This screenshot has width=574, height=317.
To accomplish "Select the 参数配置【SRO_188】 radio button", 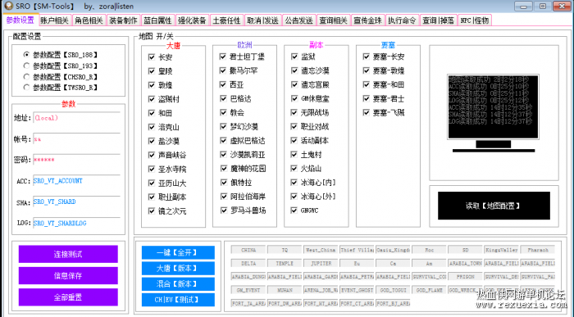I will (26, 55).
